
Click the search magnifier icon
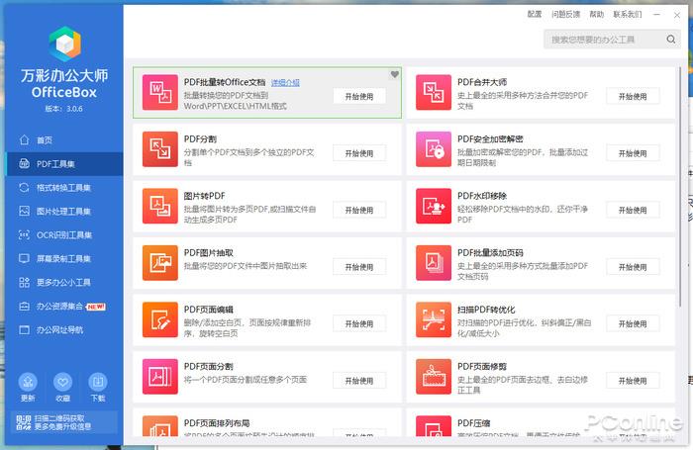pyautogui.click(x=671, y=40)
